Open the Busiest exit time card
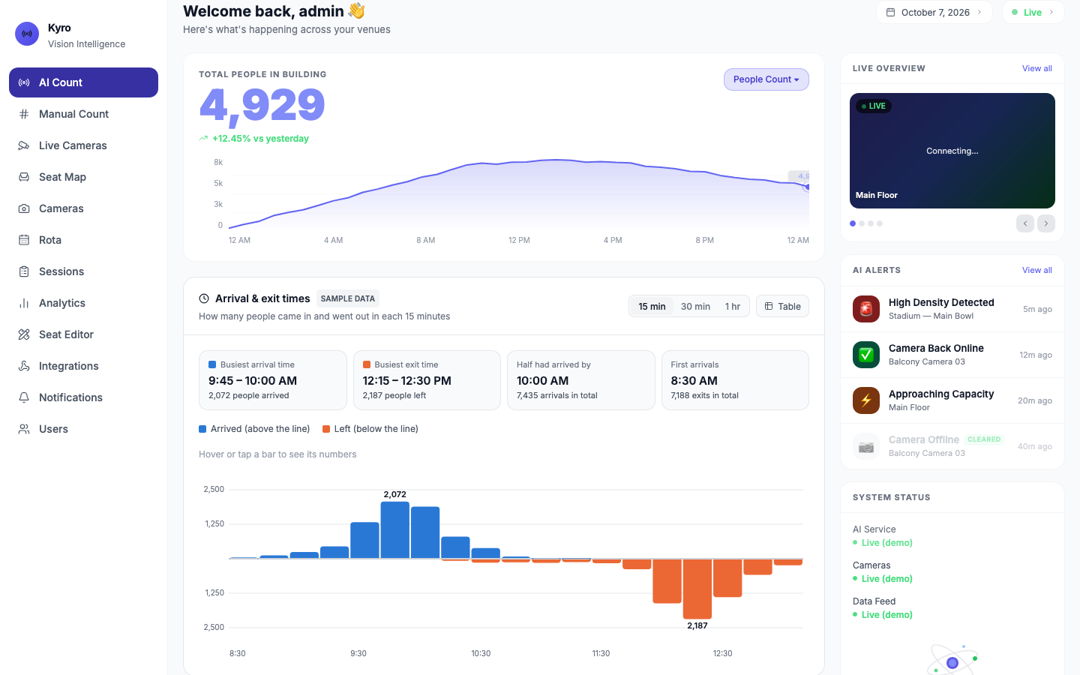Image resolution: width=1080 pixels, height=675 pixels. pos(427,380)
